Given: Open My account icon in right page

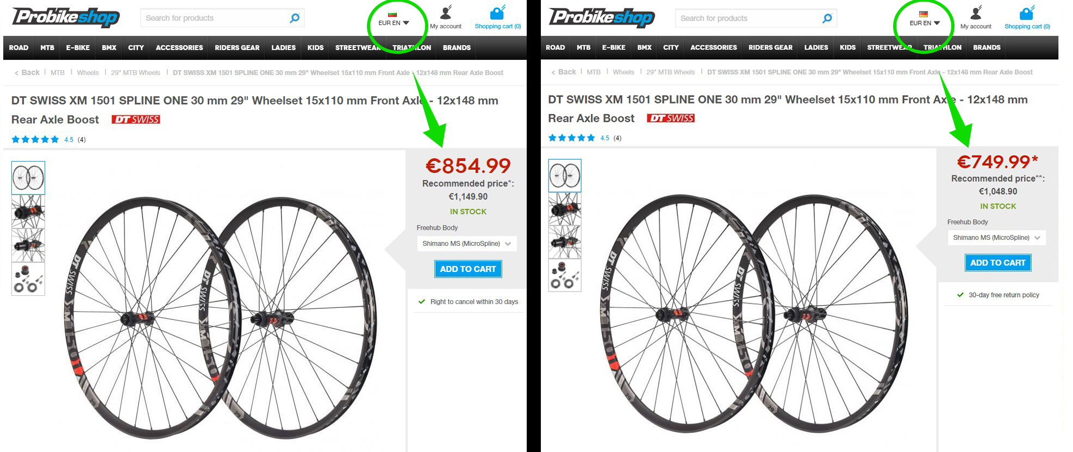Looking at the screenshot, I should pos(976,13).
